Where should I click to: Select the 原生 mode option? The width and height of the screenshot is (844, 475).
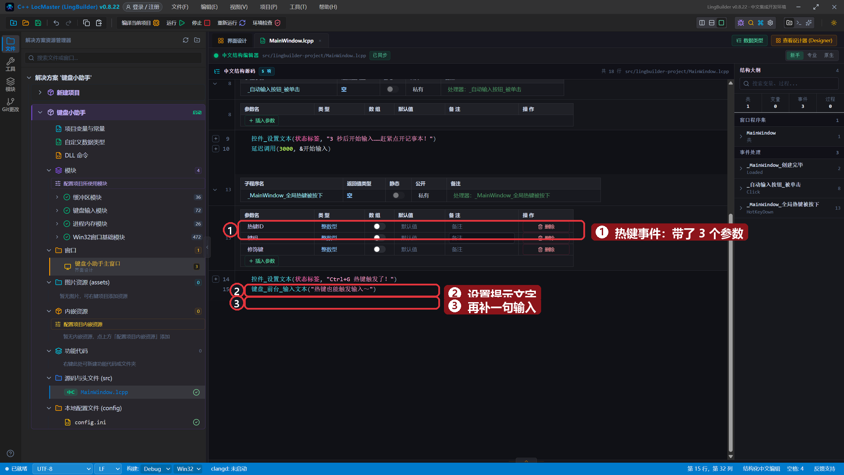pyautogui.click(x=829, y=55)
